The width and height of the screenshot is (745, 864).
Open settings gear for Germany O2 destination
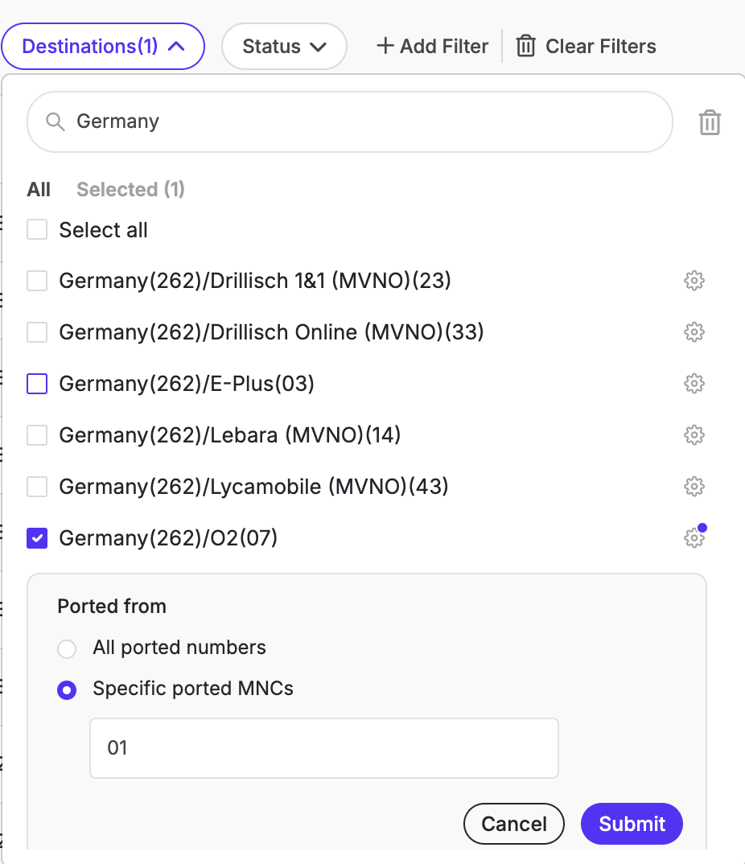694,537
